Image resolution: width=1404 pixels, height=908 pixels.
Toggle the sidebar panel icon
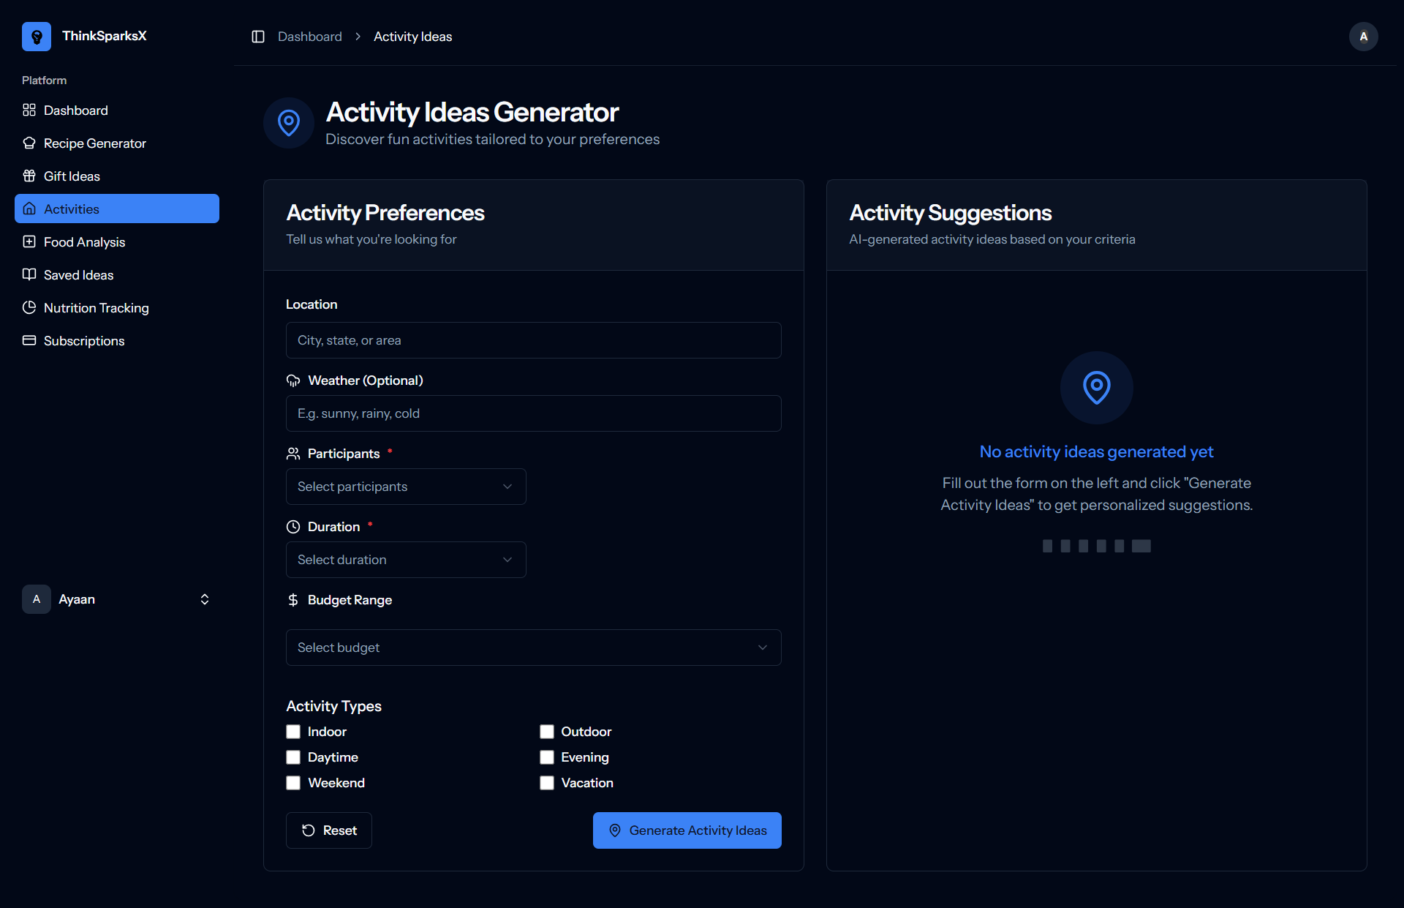coord(258,37)
